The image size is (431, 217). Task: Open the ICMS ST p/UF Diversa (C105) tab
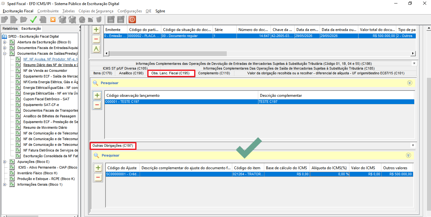tap(125, 68)
